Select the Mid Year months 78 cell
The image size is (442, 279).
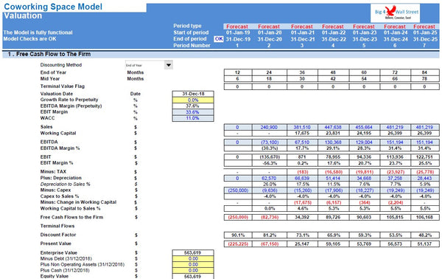click(425, 79)
